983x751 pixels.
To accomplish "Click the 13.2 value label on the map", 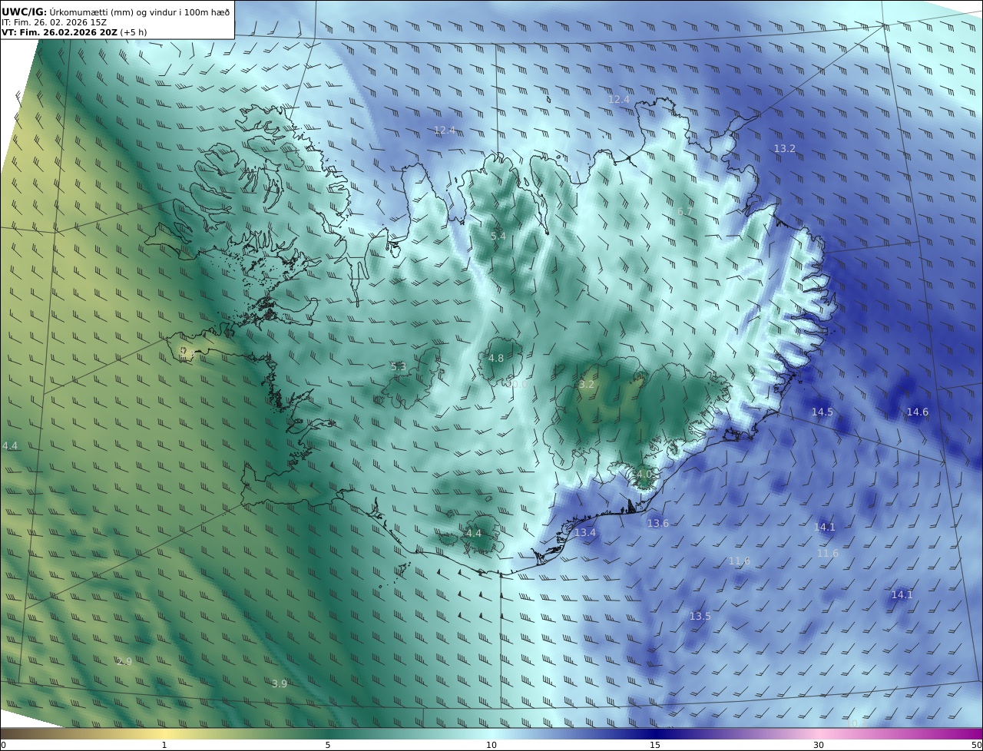I will point(784,148).
